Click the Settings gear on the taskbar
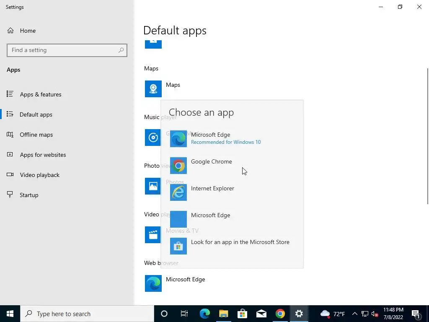The height and width of the screenshot is (322, 429). click(299, 314)
